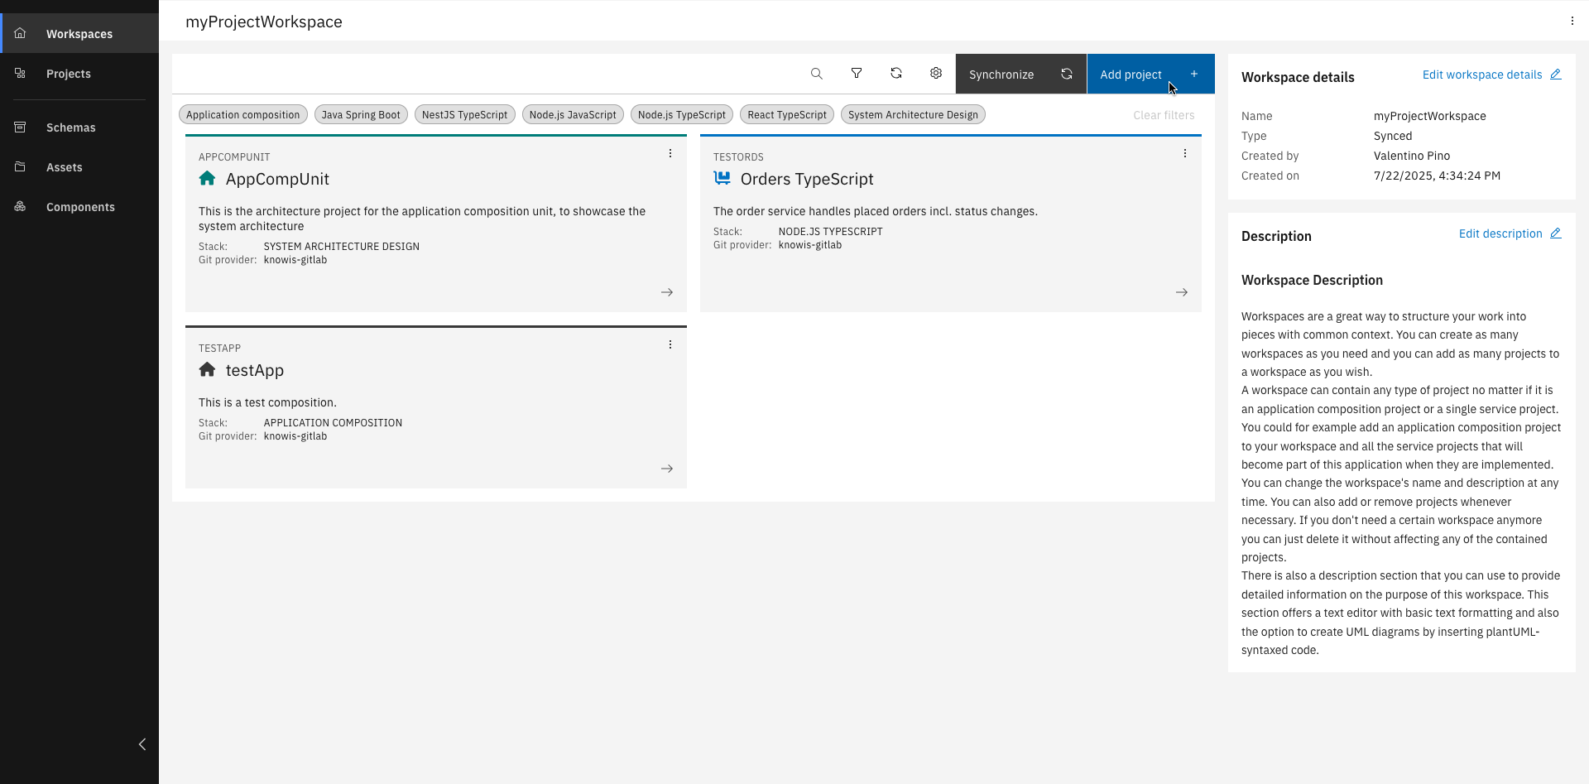Open the AppCompUnit project via its arrow
Viewport: 1589px width, 784px height.
click(667, 292)
